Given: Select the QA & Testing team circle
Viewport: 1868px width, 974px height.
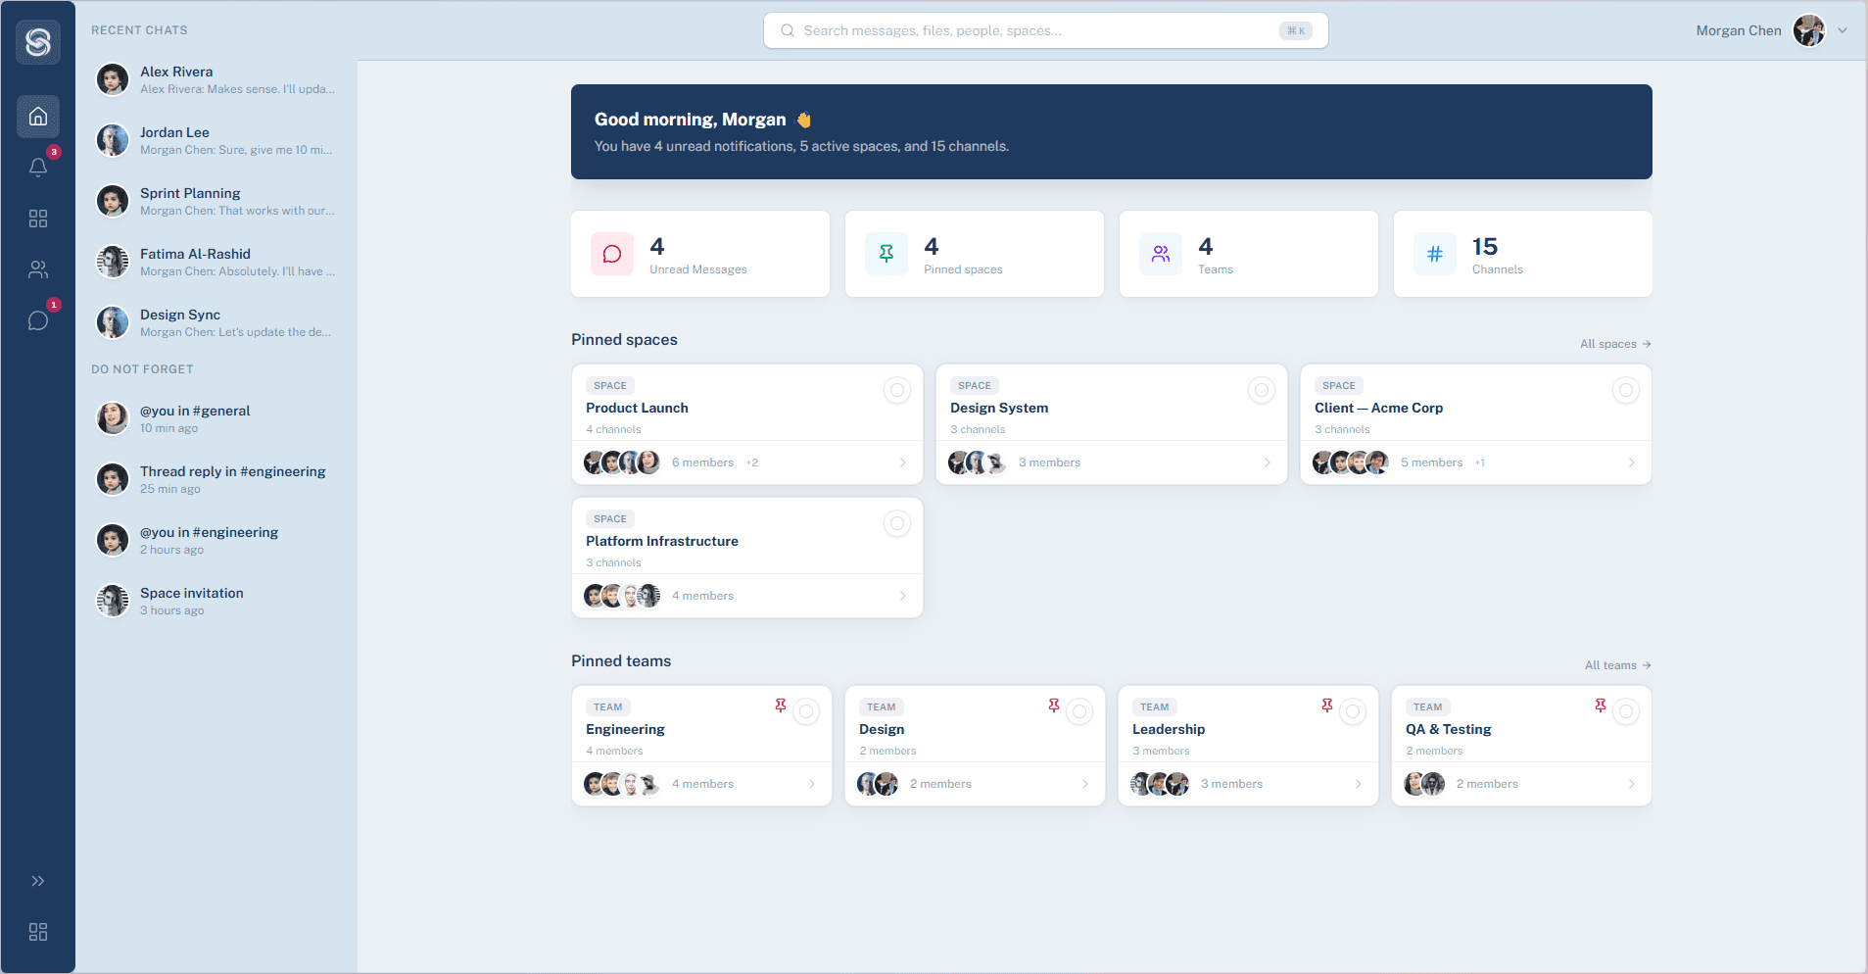Looking at the screenshot, I should point(1626,711).
